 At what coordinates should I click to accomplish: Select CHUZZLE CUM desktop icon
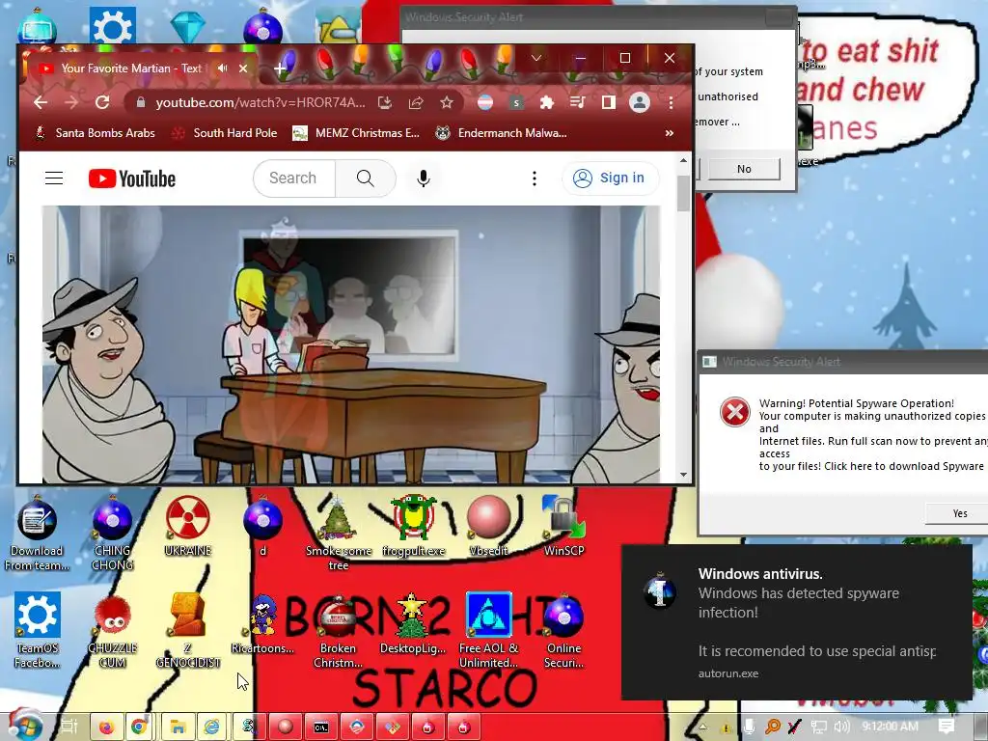[x=112, y=630]
